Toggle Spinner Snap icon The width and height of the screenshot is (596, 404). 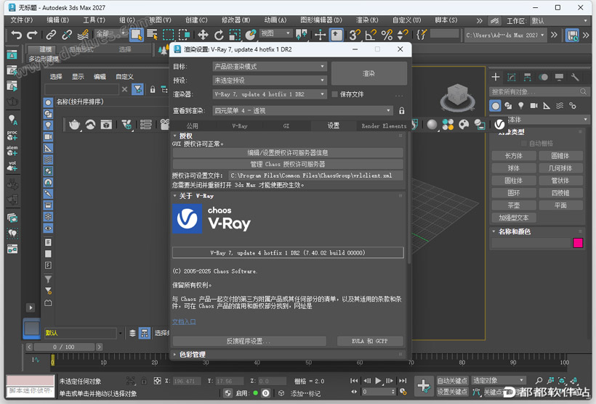[x=403, y=35]
